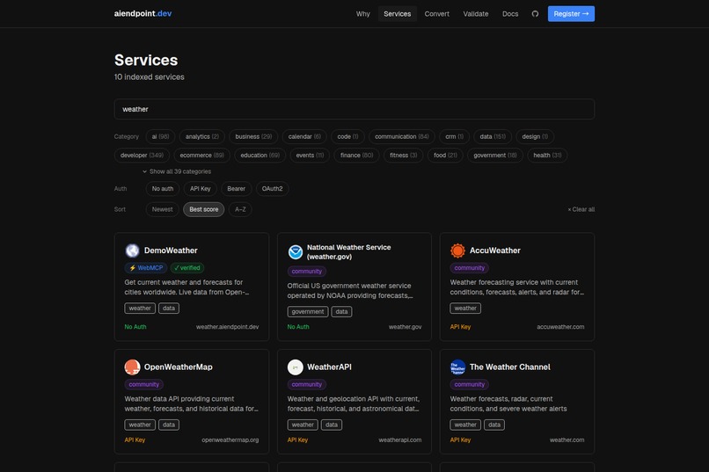Screen dimensions: 709x472
Task: Open the OpenWeatherMap service title
Action: (179, 367)
